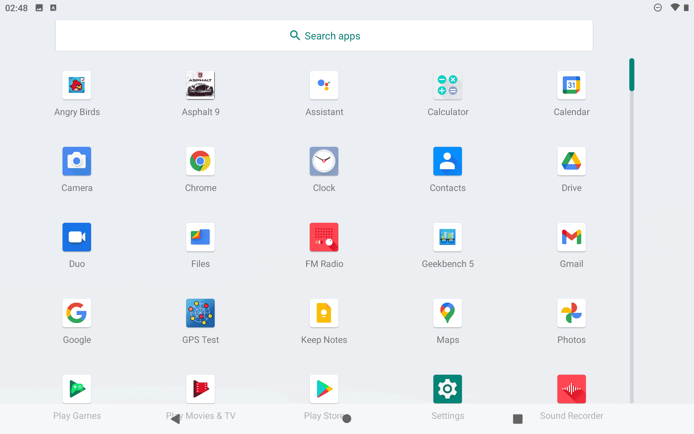Viewport: 694px width, 434px height.
Task: Tap the image notification icon in status bar
Action: tap(39, 8)
